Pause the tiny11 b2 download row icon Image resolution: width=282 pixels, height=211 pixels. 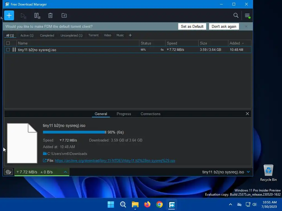[14, 50]
